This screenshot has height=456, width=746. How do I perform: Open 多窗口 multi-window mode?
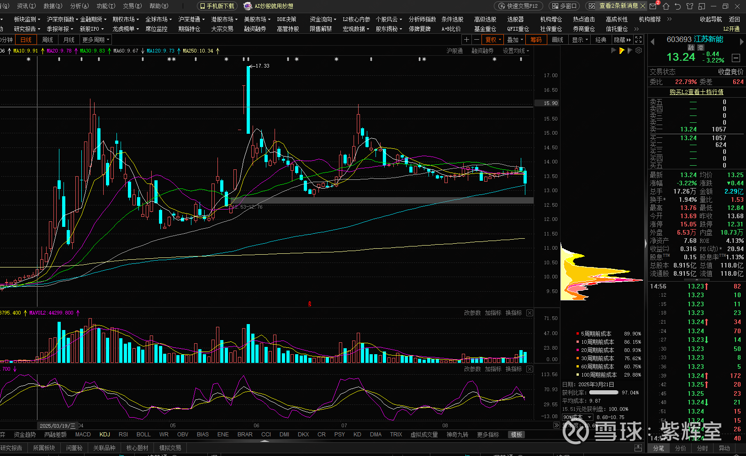[x=564, y=6]
